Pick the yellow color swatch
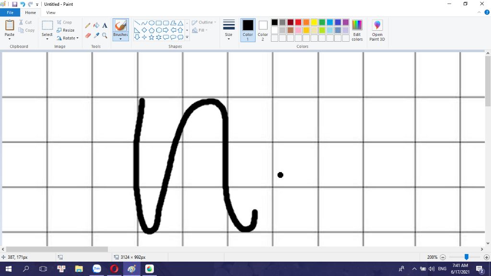491x276 pixels. click(x=314, y=22)
